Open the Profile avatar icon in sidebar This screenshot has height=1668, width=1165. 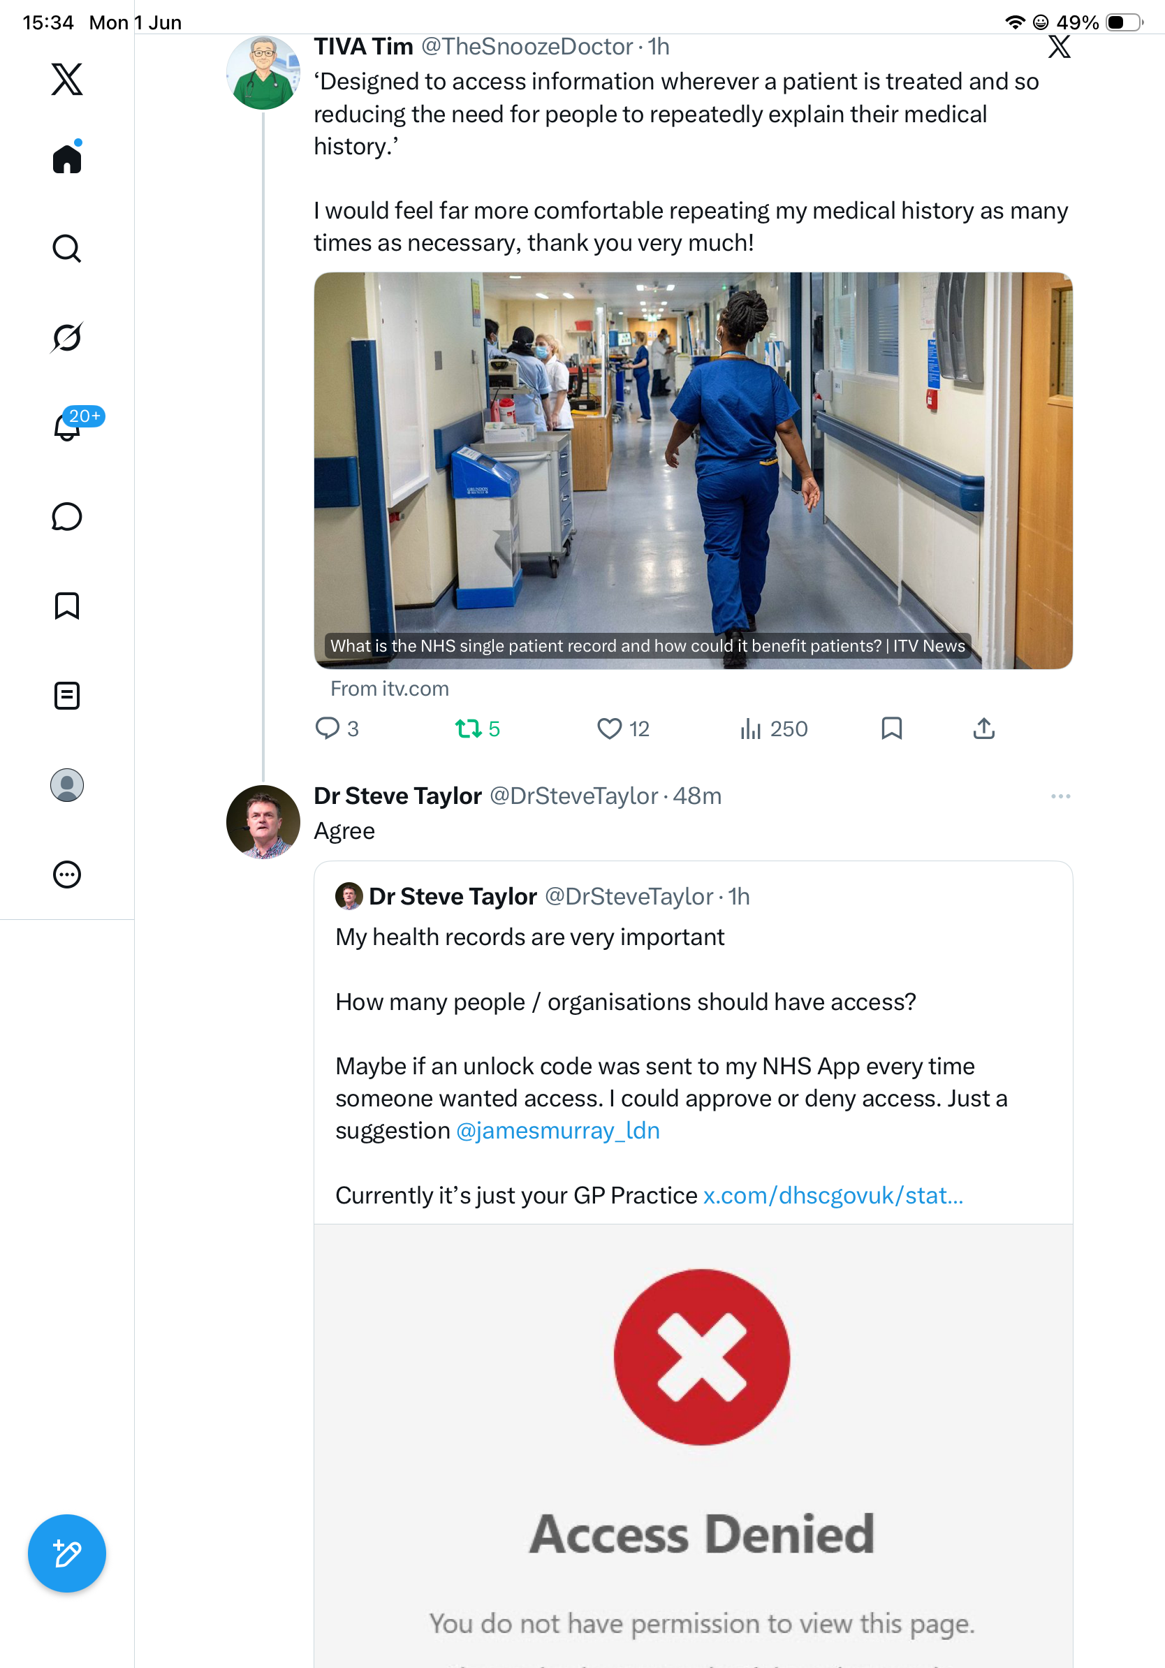coord(67,785)
